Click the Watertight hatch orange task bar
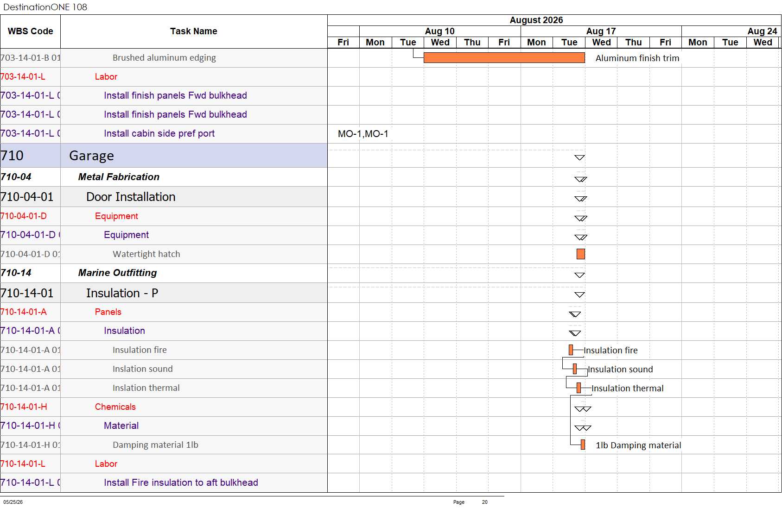Image resolution: width=782 pixels, height=508 pixels. coord(580,254)
